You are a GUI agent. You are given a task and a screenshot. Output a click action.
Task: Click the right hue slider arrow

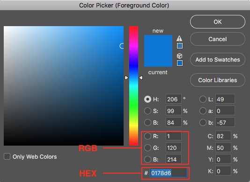coord(141,78)
